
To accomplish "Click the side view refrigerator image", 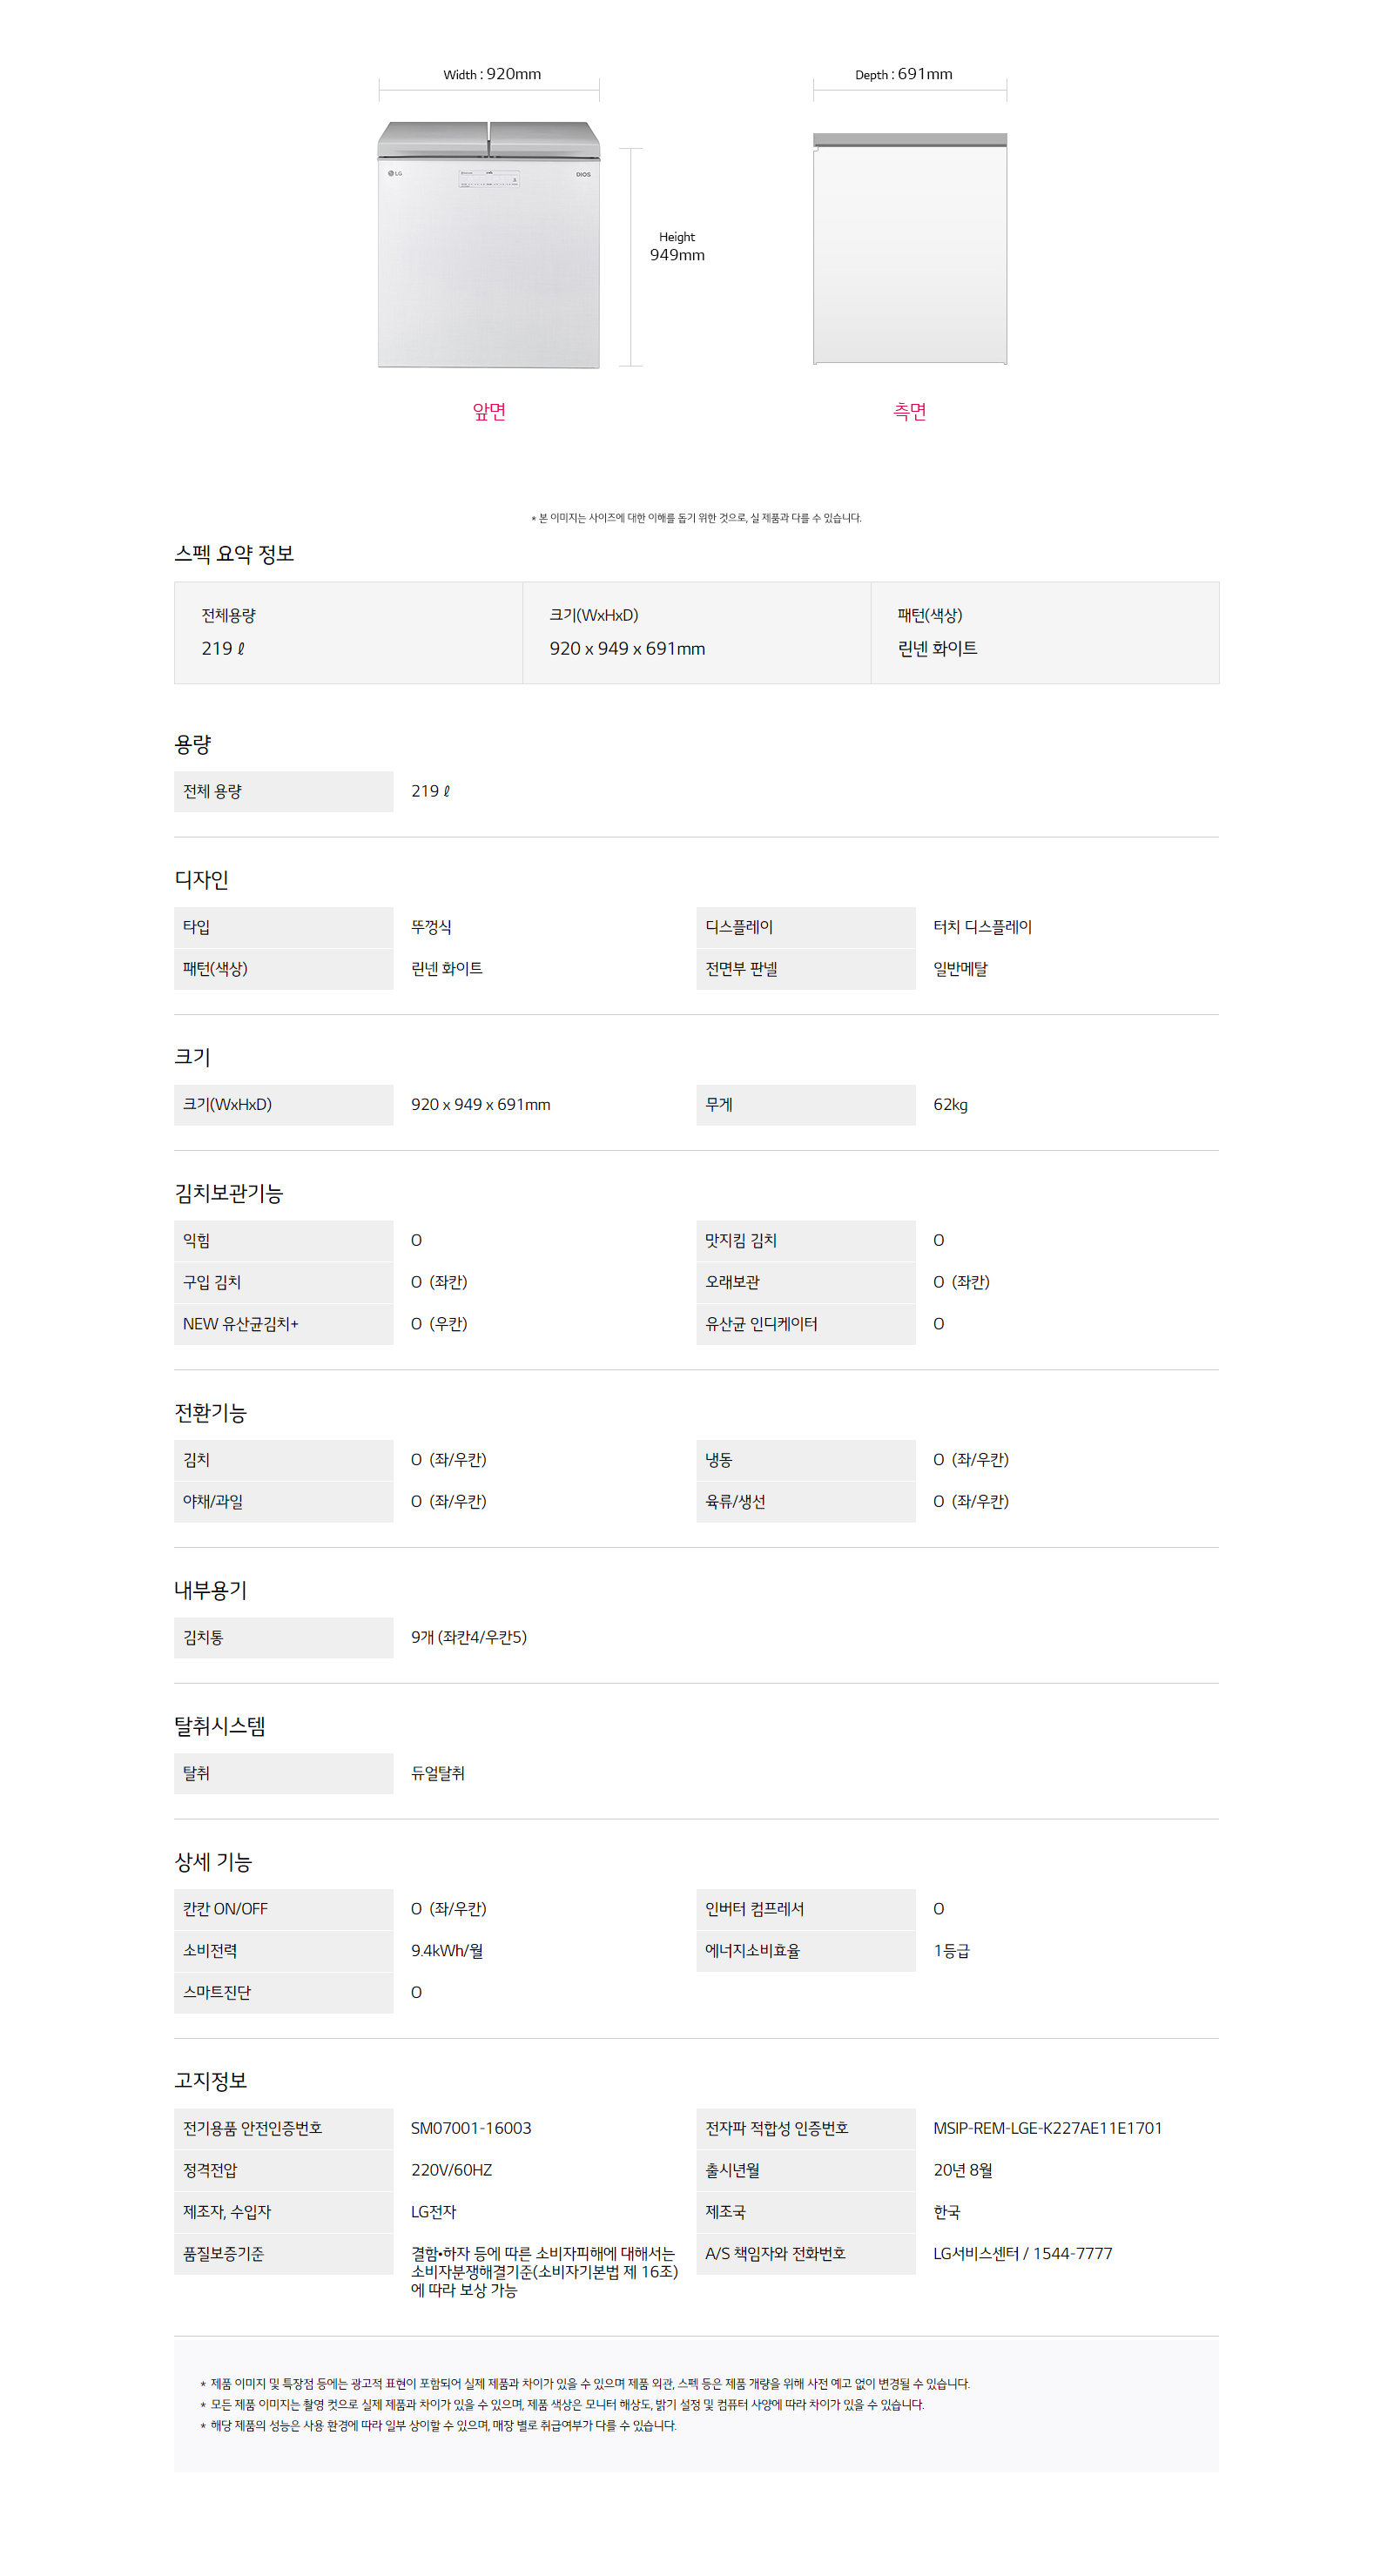I will (909, 250).
